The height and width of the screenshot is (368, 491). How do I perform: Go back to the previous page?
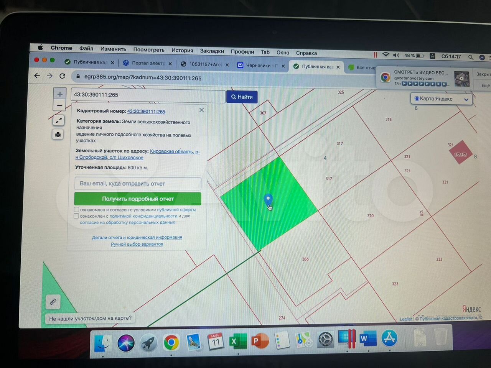(x=37, y=76)
